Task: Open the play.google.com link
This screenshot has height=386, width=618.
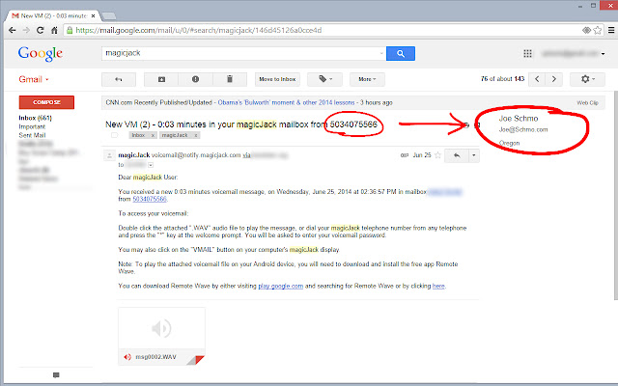Action: point(281,286)
